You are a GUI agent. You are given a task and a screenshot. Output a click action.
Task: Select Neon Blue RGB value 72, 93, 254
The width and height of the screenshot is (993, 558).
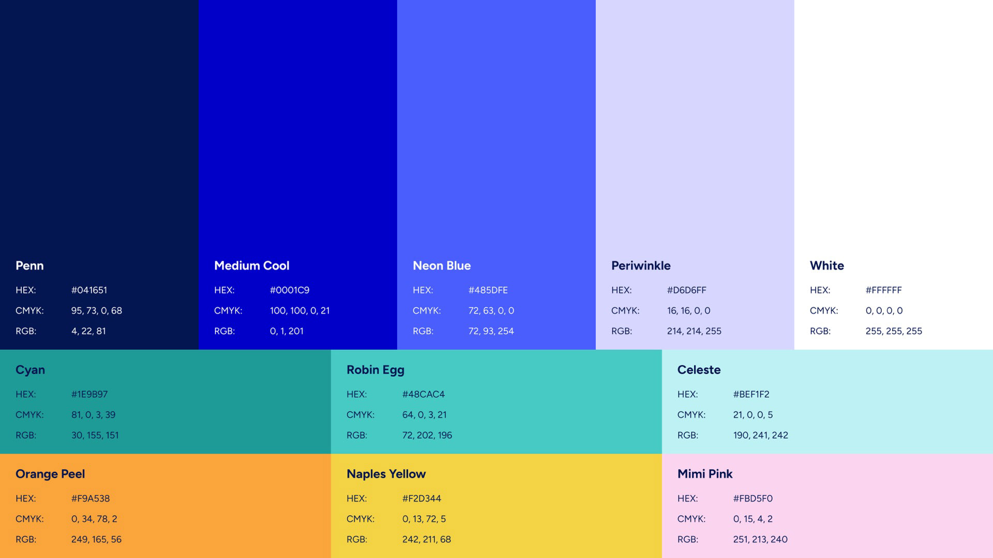coord(491,331)
